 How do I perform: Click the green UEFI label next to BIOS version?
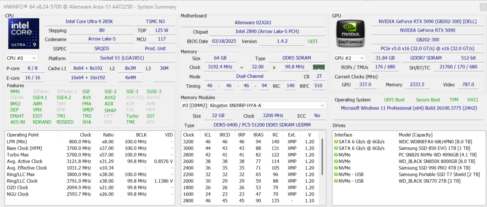click(x=313, y=41)
